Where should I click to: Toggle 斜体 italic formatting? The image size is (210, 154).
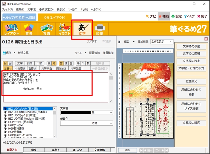[30, 63]
